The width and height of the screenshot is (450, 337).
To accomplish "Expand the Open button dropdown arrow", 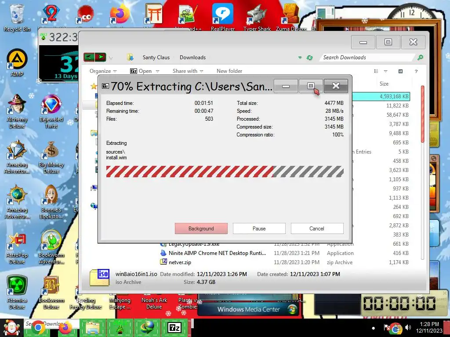I will point(157,71).
